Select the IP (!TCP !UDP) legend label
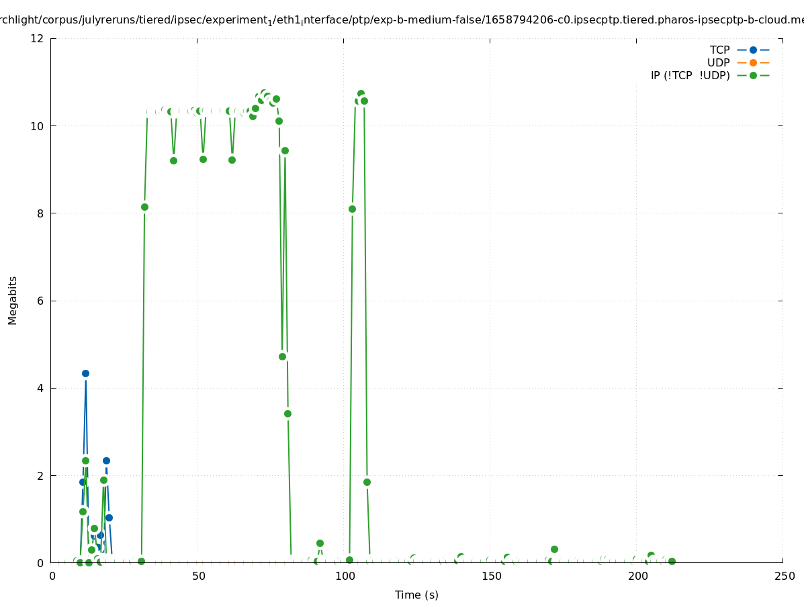The width and height of the screenshot is (804, 604). [690, 75]
